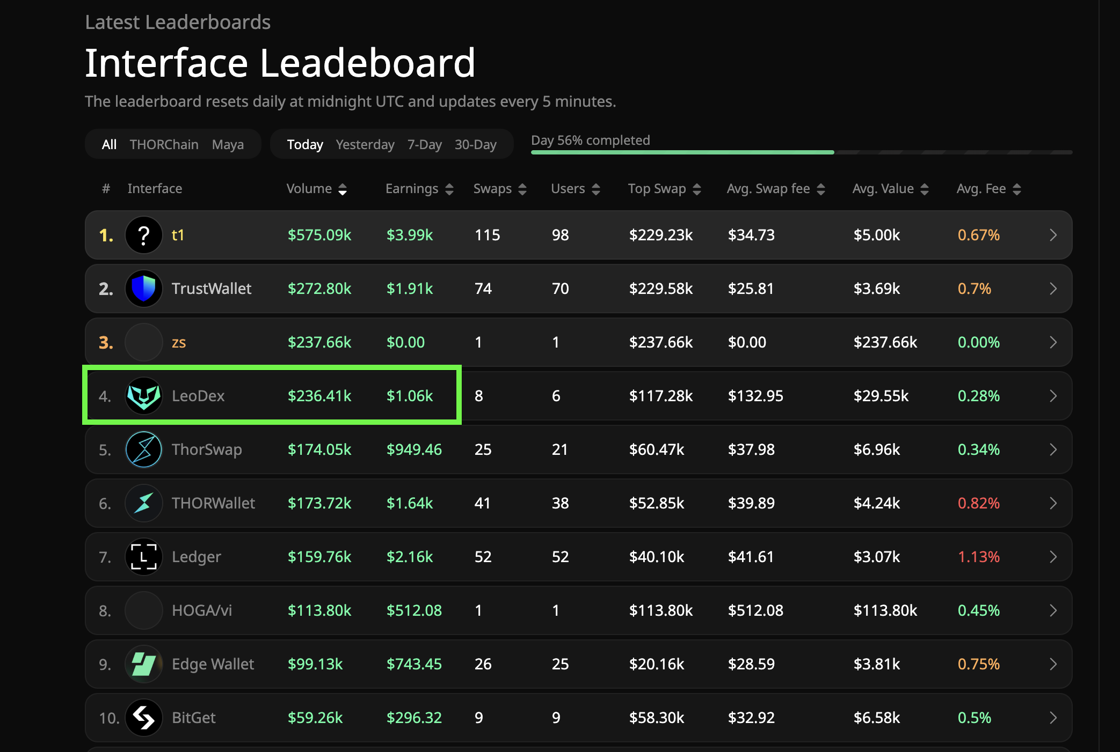
Task: Click BitGet avg value $6.58k
Action: [877, 718]
